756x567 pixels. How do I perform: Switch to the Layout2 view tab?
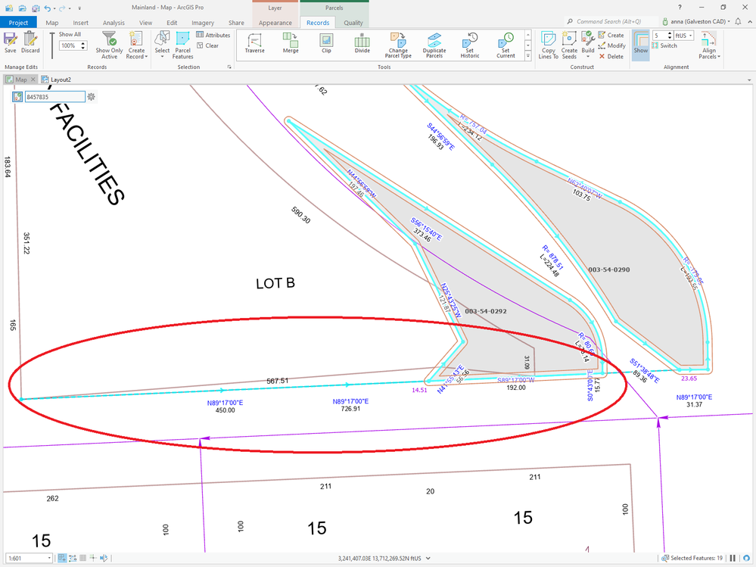pos(57,79)
